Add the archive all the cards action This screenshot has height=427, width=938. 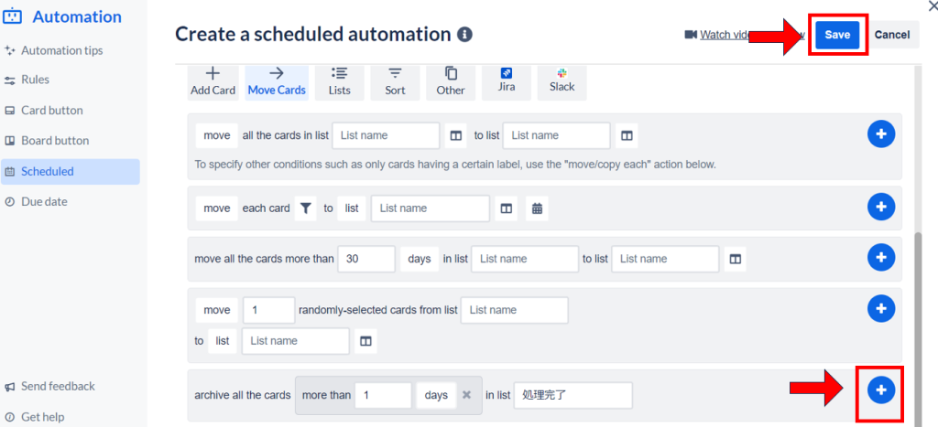tap(880, 390)
